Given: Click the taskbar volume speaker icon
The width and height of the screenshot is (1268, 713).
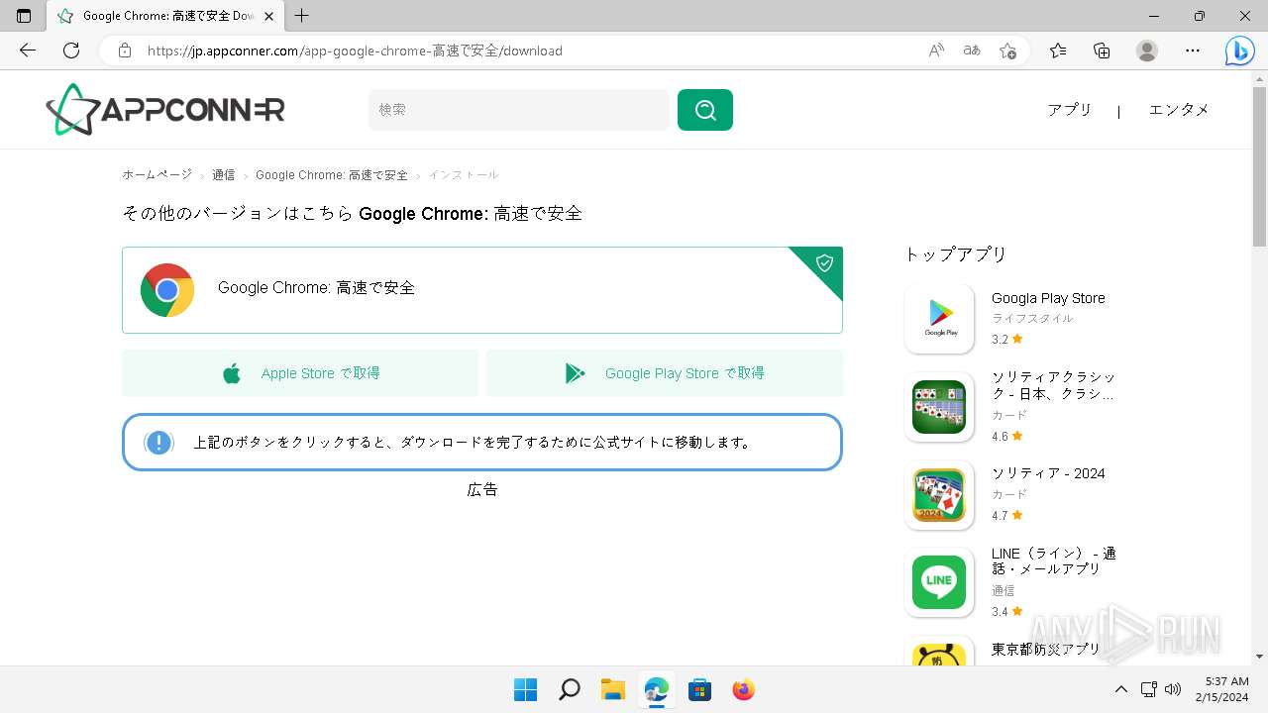Looking at the screenshot, I should click(1174, 689).
